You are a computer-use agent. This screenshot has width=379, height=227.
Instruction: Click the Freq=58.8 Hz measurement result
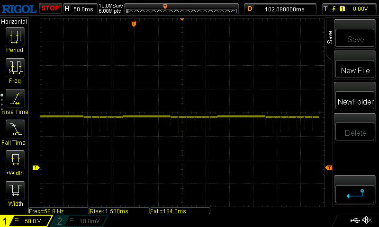59,211
